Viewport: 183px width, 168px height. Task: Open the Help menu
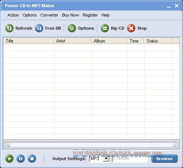tap(106, 15)
